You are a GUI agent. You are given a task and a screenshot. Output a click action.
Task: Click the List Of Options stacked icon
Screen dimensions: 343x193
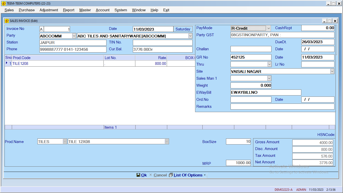(x=171, y=175)
